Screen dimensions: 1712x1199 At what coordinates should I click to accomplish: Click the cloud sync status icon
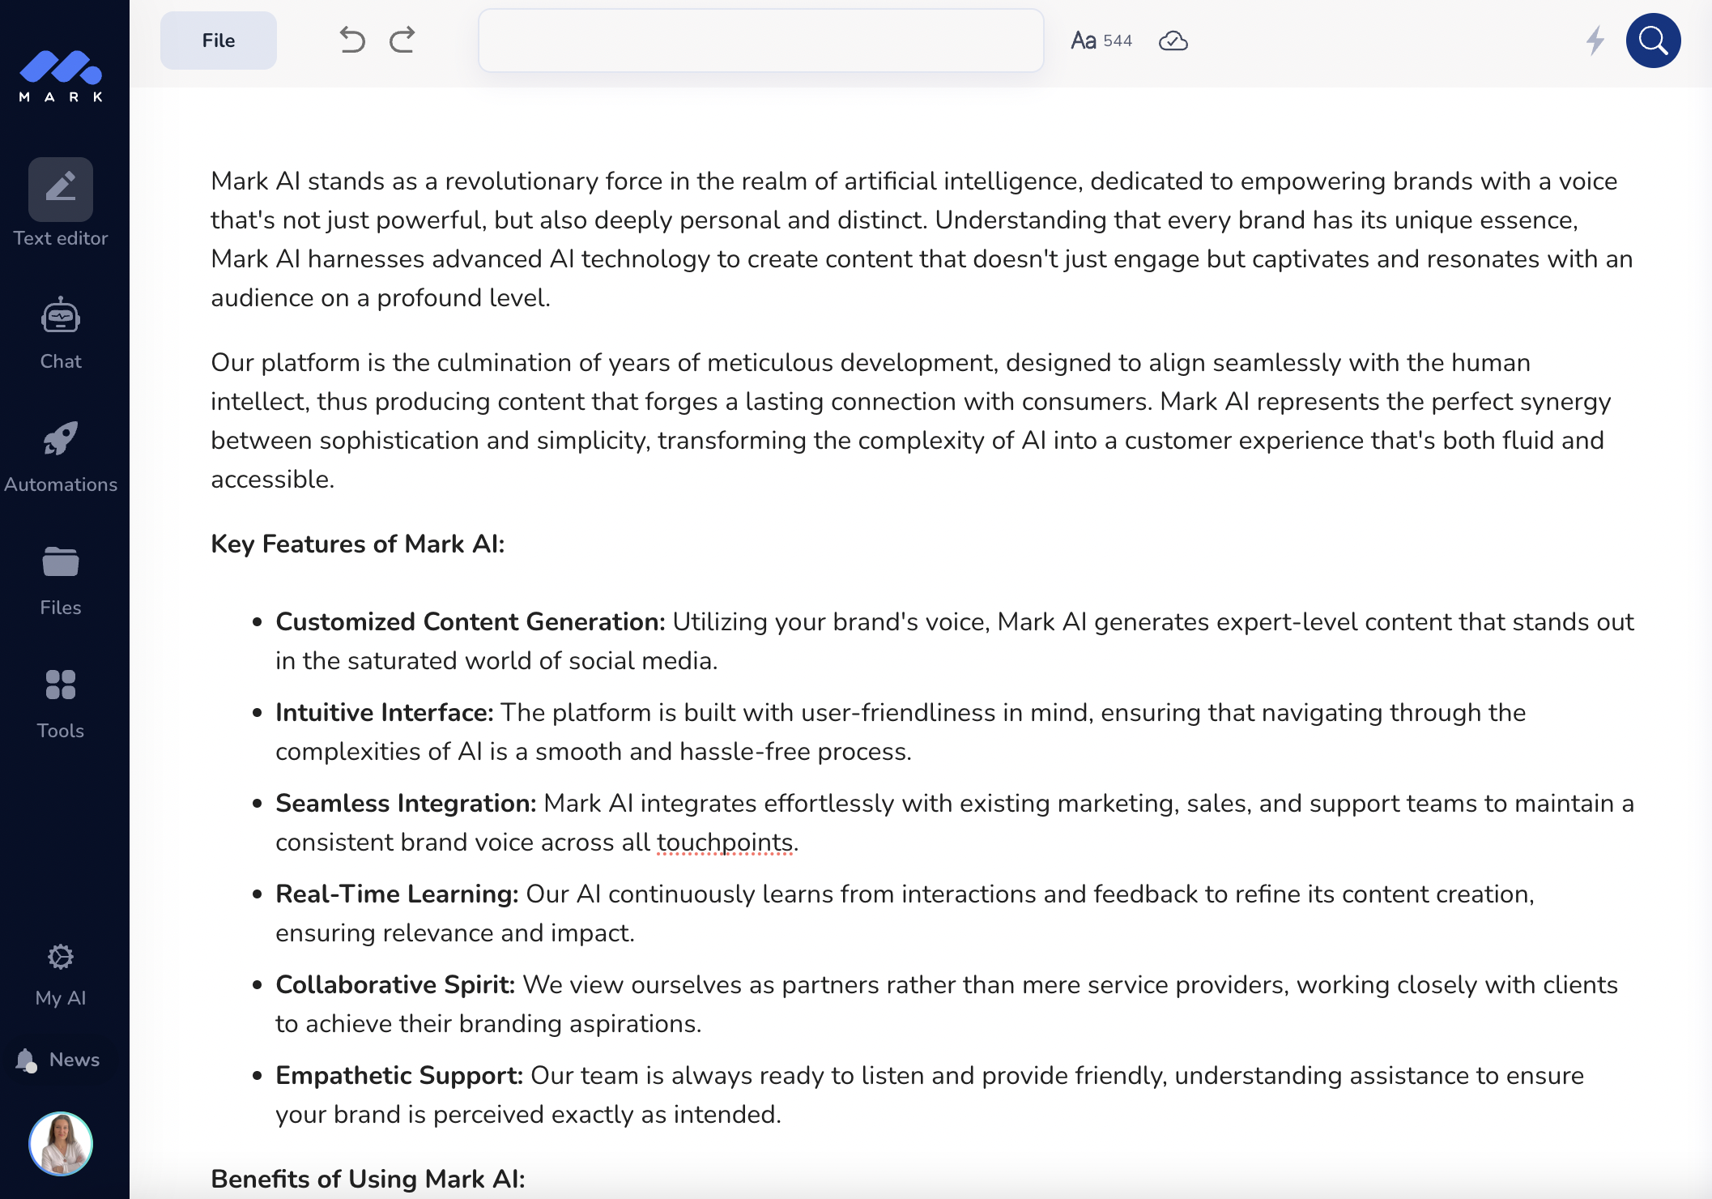pos(1173,41)
